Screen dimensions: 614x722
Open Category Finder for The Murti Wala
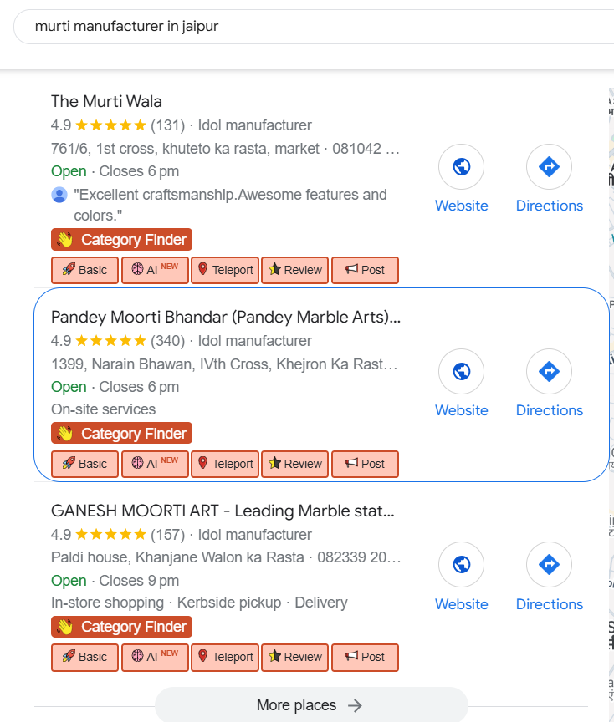pyautogui.click(x=122, y=240)
